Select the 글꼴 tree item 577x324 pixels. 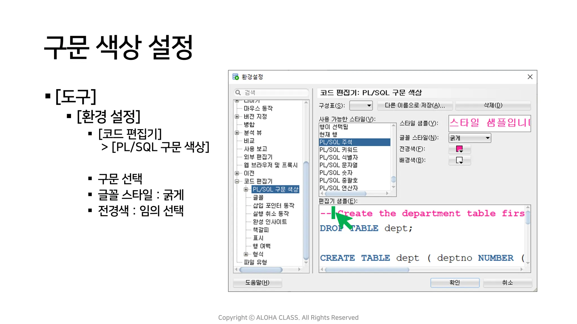tap(258, 197)
